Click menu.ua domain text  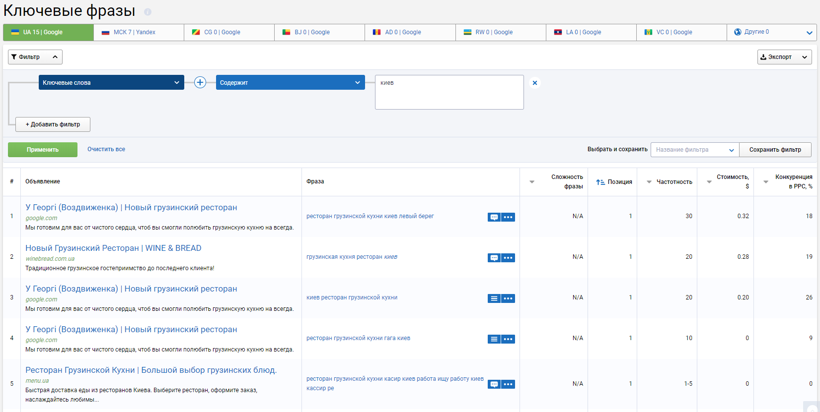coord(37,381)
